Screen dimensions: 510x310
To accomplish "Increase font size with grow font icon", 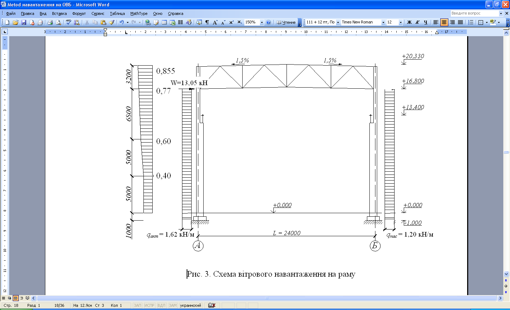I will coord(215,22).
